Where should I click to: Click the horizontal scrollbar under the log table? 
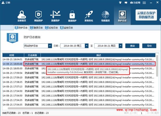point(80,108)
